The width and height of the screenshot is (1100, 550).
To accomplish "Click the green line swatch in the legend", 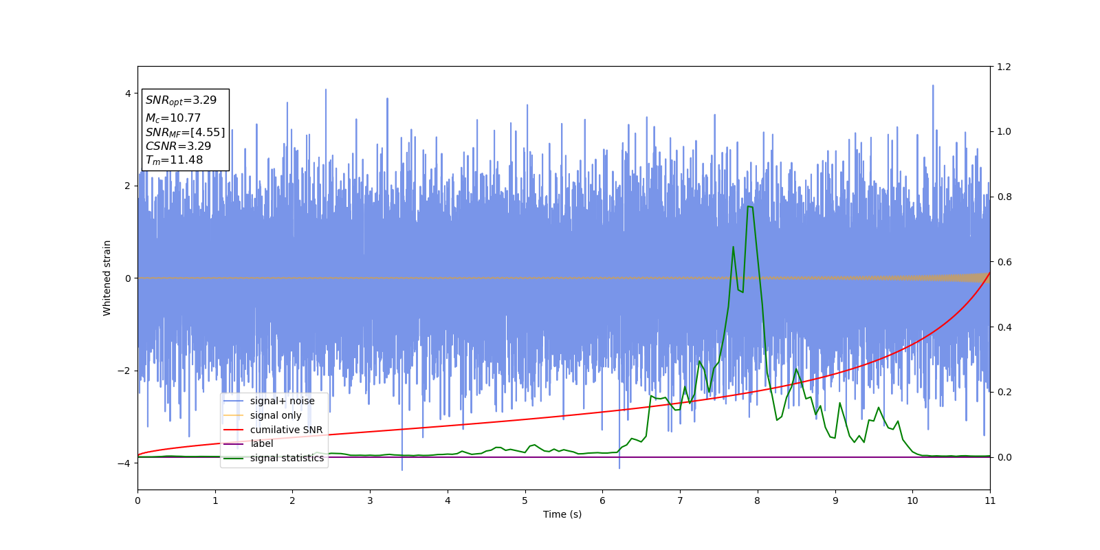I will click(x=234, y=458).
